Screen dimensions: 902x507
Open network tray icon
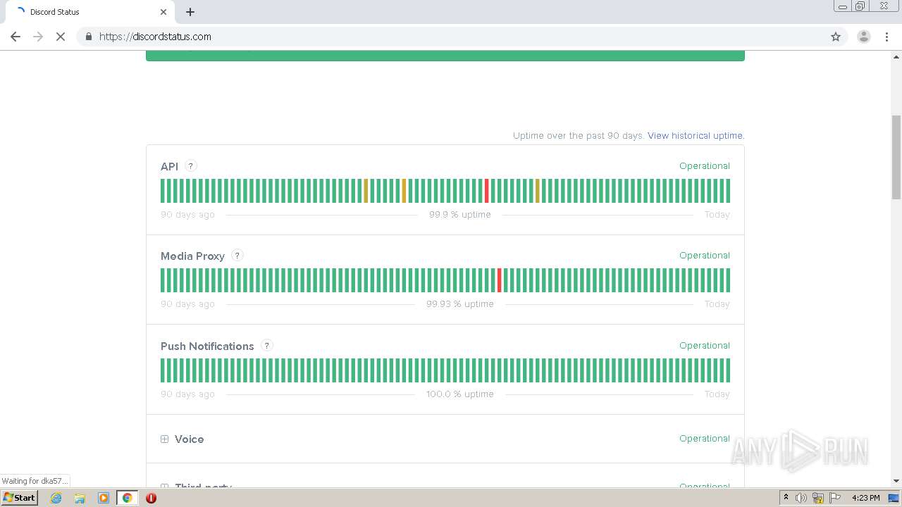point(818,498)
